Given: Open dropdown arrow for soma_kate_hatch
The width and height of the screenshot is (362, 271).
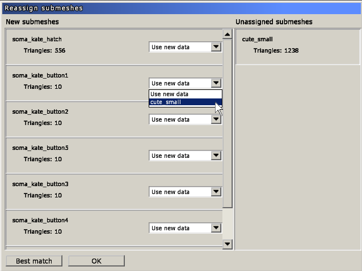Looking at the screenshot, I should click(x=216, y=47).
